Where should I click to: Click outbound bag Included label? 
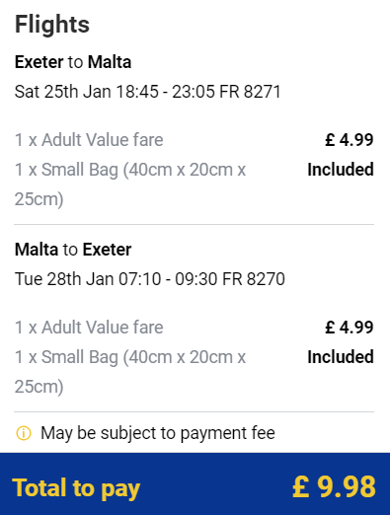point(341,170)
